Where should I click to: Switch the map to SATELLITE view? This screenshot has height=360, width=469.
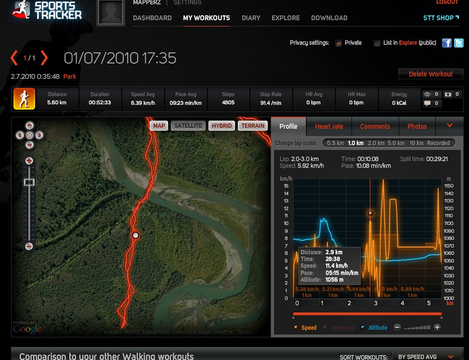(188, 125)
